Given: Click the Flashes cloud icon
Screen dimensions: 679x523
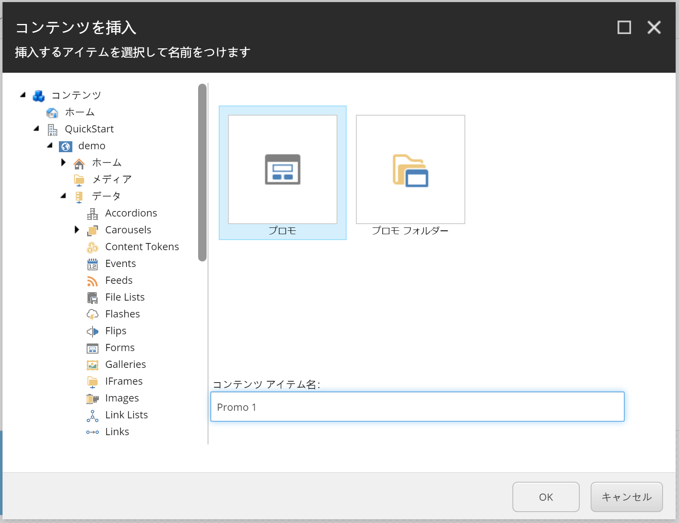Looking at the screenshot, I should [92, 314].
